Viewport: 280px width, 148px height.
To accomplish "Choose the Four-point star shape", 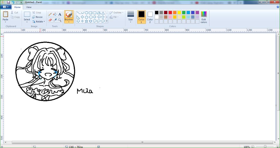I will tap(82, 21).
